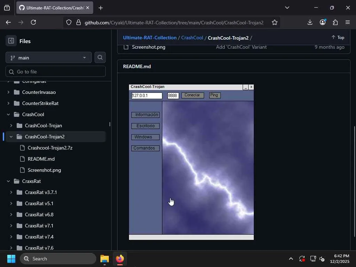Image resolution: width=356 pixels, height=267 pixels.
Task: Open the Firefox hamburger menu
Action: point(348,22)
